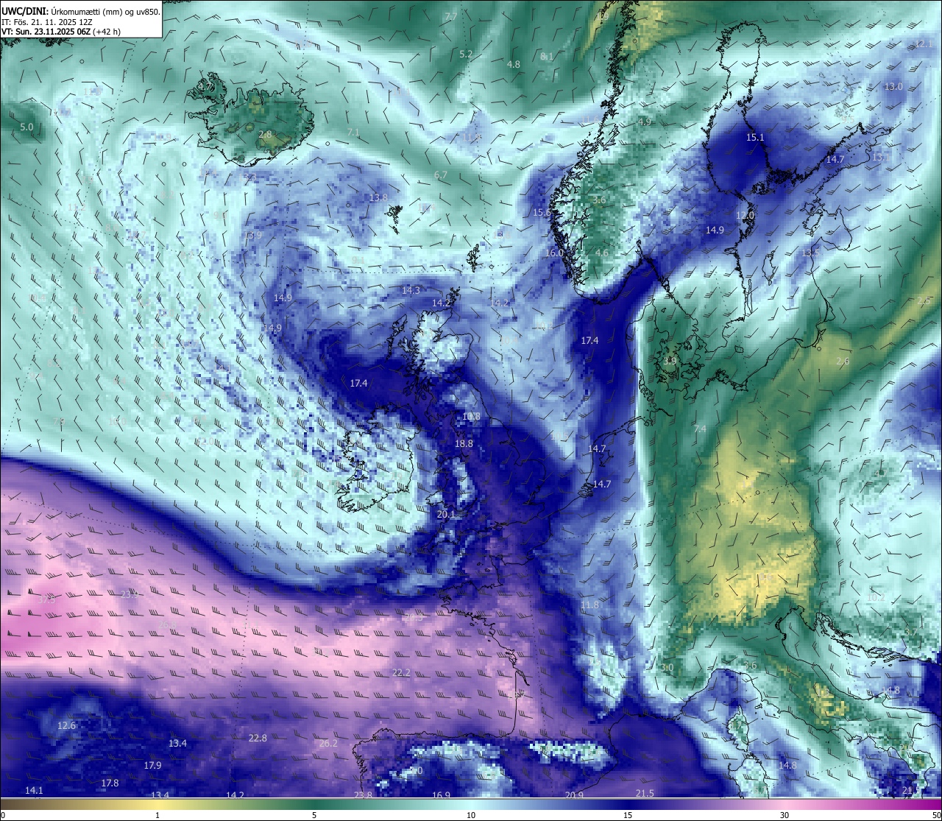Select the 18.8 value over northern England
Screen dimensions: 942x821
[x=464, y=444]
